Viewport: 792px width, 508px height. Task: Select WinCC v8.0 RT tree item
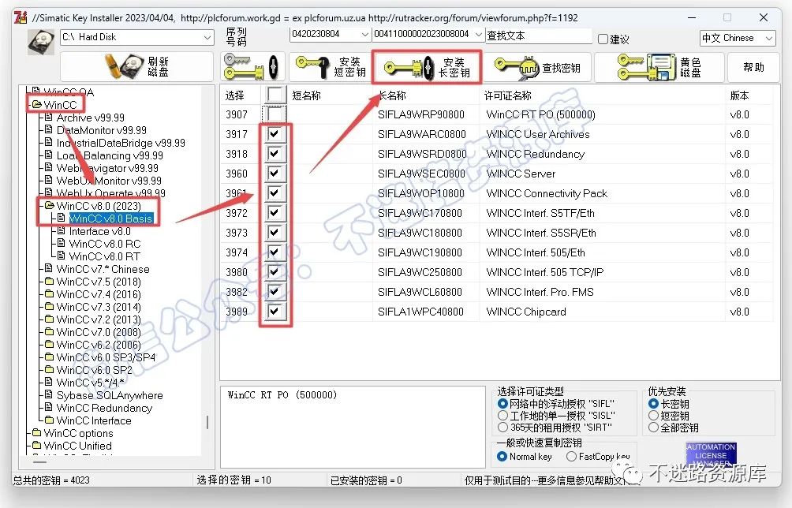pyautogui.click(x=105, y=256)
